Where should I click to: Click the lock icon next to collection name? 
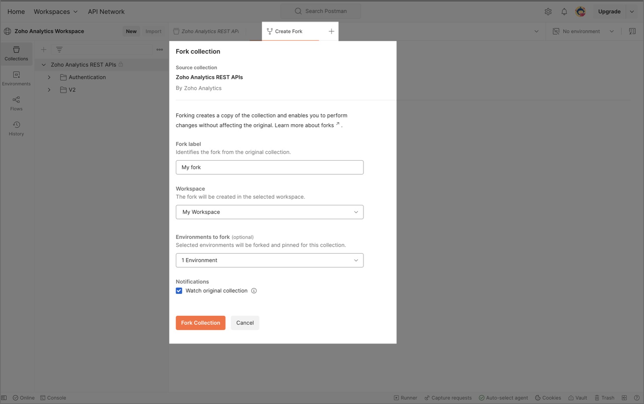tap(121, 65)
